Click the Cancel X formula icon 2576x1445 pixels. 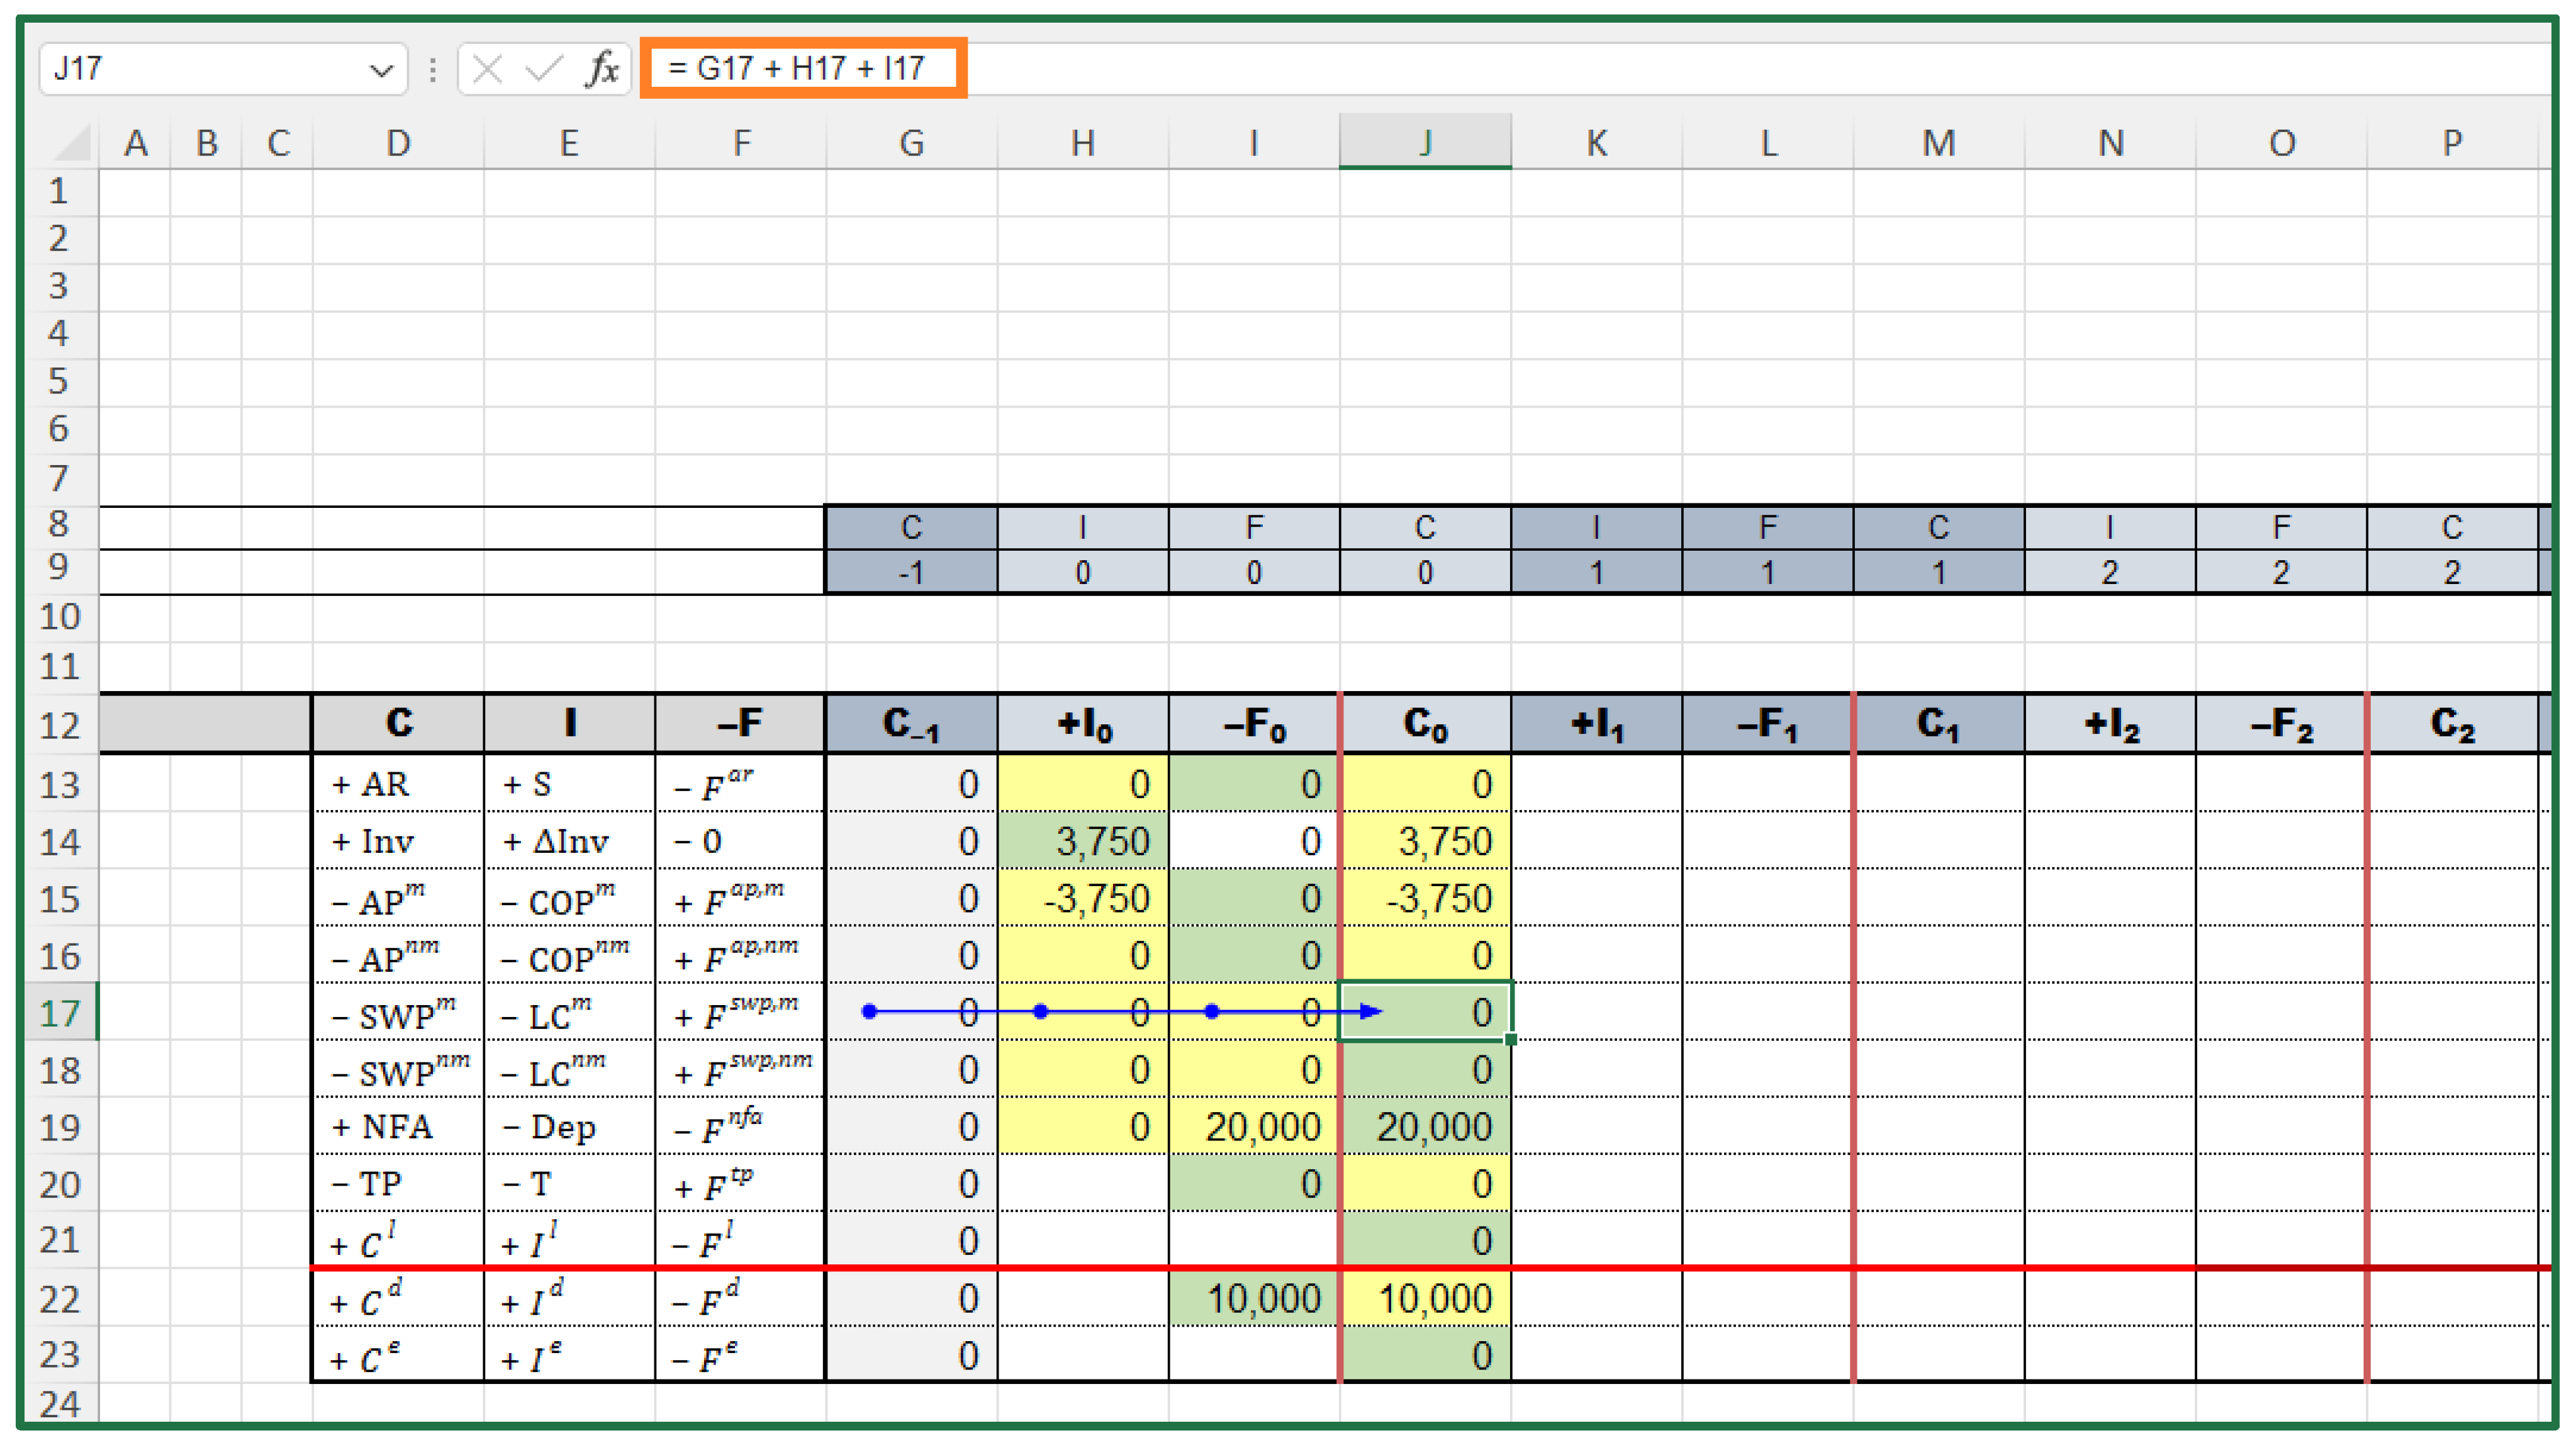click(487, 69)
